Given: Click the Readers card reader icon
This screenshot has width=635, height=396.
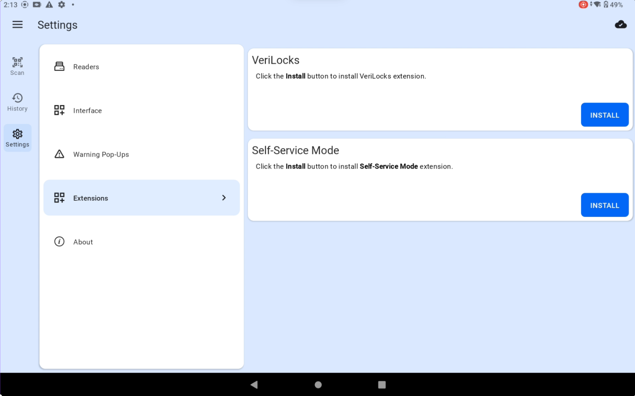Looking at the screenshot, I should (x=59, y=66).
